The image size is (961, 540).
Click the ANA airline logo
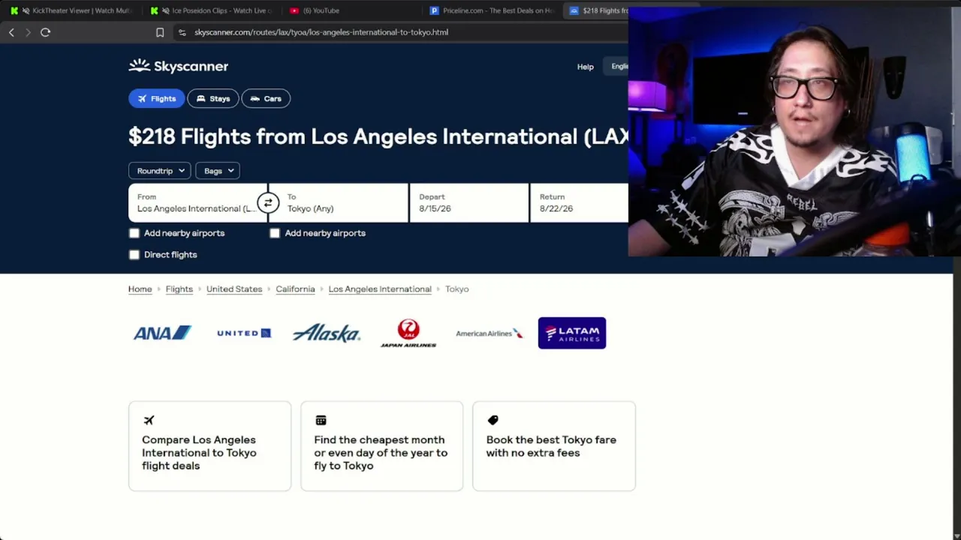point(162,333)
